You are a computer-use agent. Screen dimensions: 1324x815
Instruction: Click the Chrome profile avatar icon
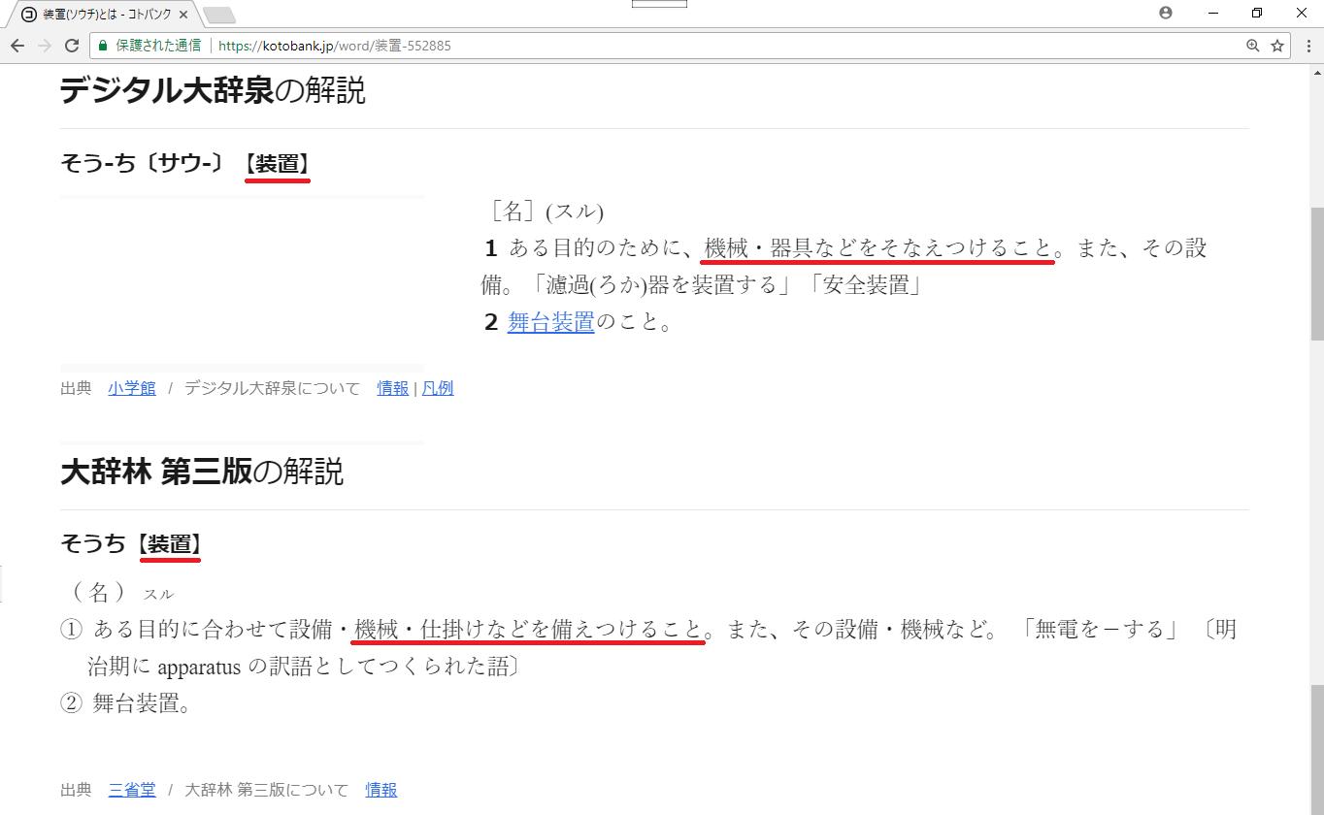pyautogui.click(x=1166, y=13)
